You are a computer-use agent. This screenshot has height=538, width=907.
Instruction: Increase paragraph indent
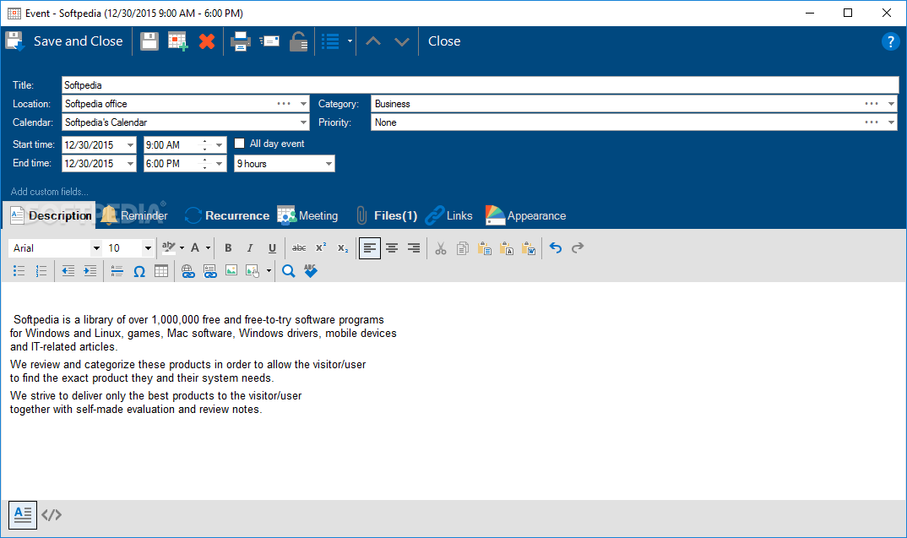coord(90,271)
